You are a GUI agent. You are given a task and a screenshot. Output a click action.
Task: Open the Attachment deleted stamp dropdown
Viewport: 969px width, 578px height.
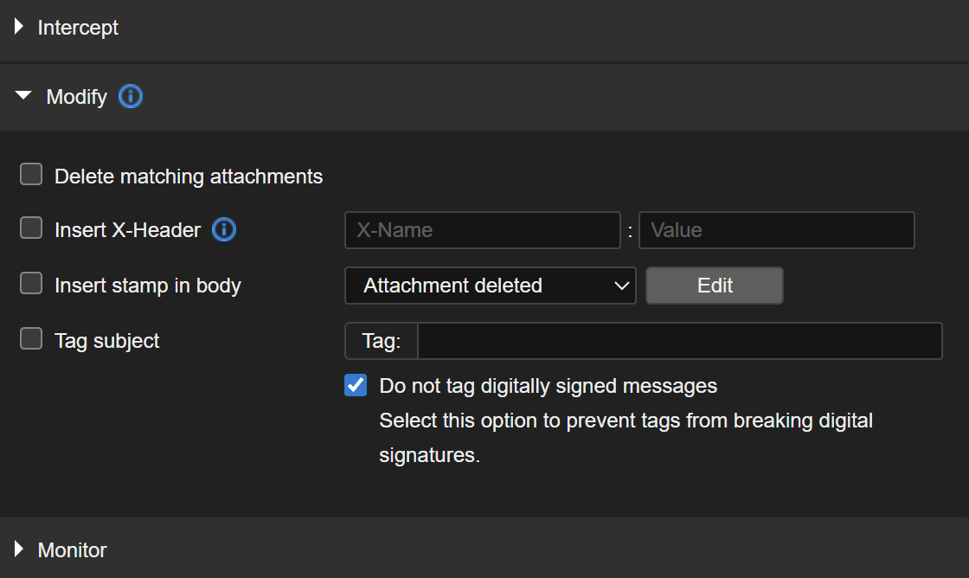(490, 286)
